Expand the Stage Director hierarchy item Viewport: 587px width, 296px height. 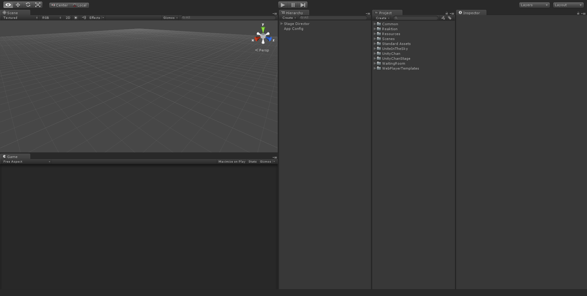282,24
